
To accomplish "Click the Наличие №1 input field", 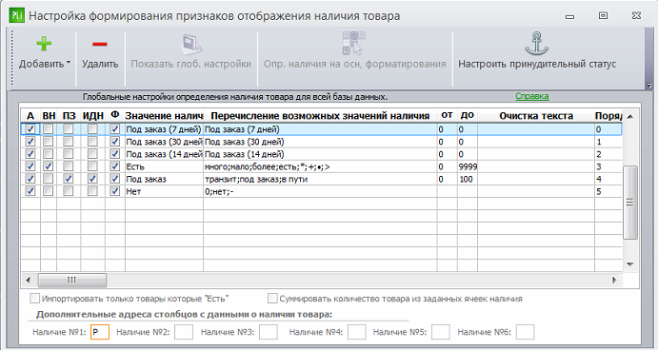I will point(100,332).
